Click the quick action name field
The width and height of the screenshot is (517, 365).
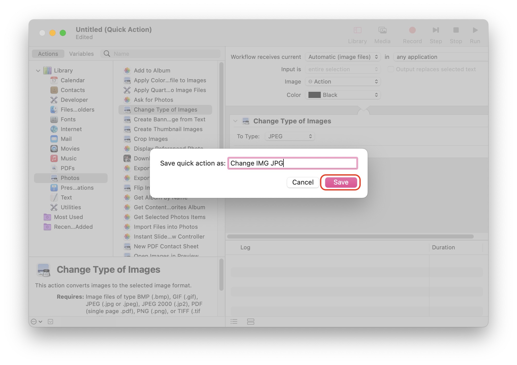coord(292,163)
